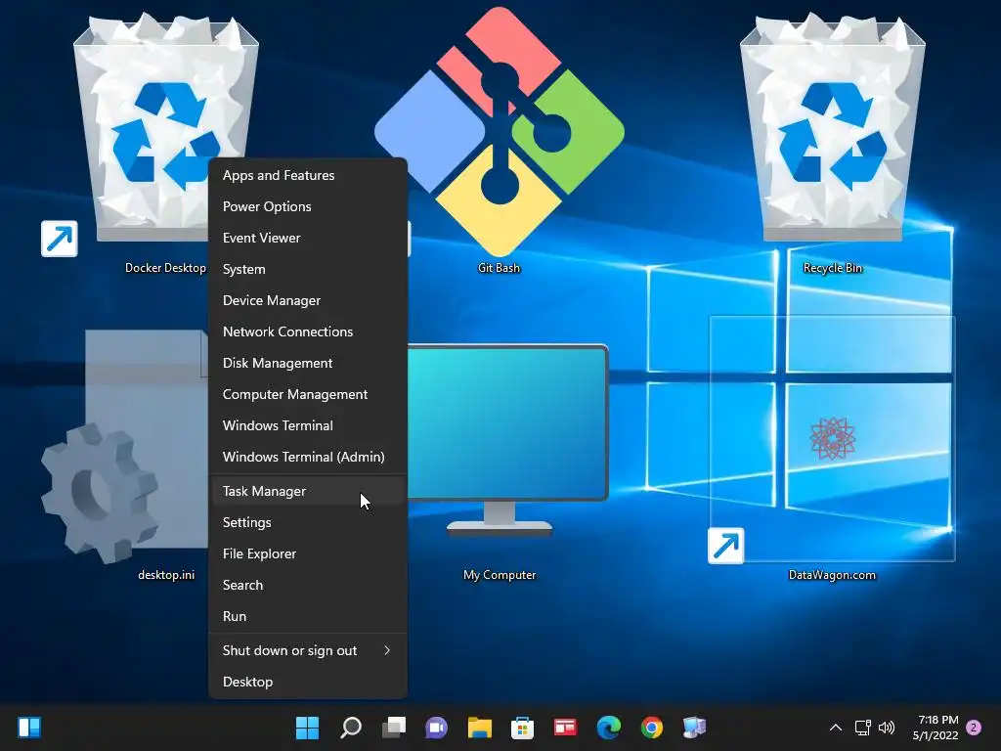
Task: Launch Google Chrome from the taskbar
Action: (x=652, y=728)
